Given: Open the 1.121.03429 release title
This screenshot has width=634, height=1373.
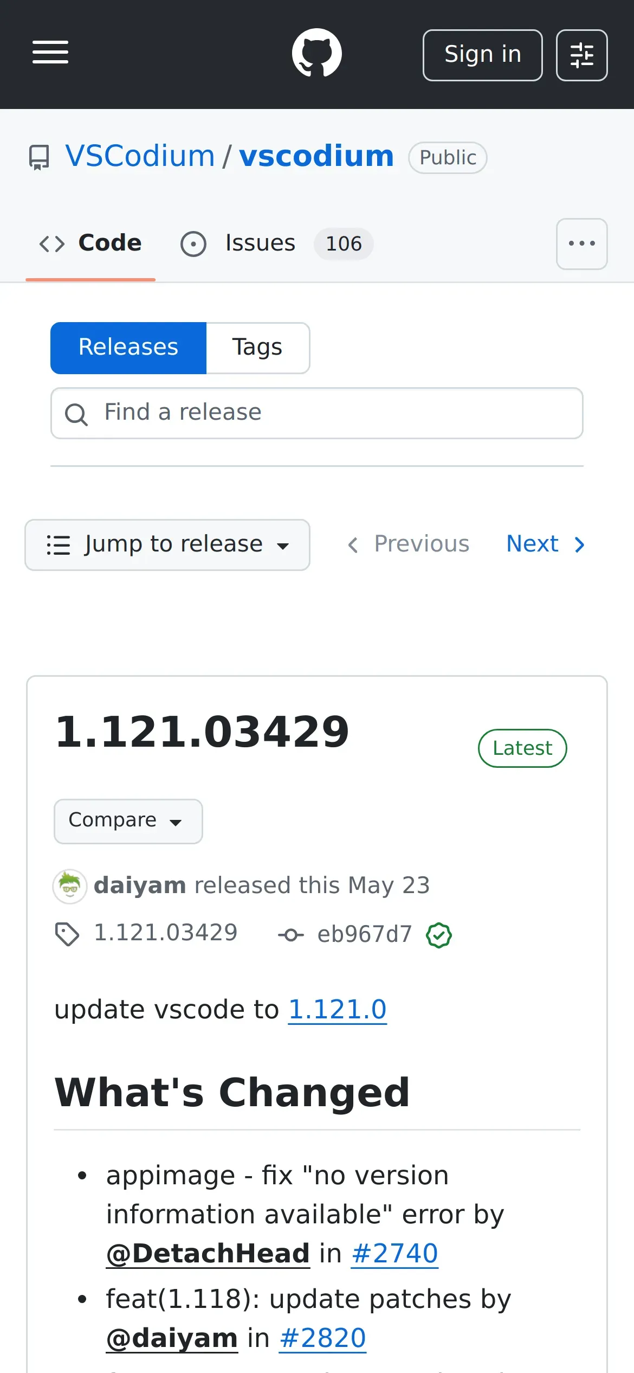Looking at the screenshot, I should click(203, 732).
